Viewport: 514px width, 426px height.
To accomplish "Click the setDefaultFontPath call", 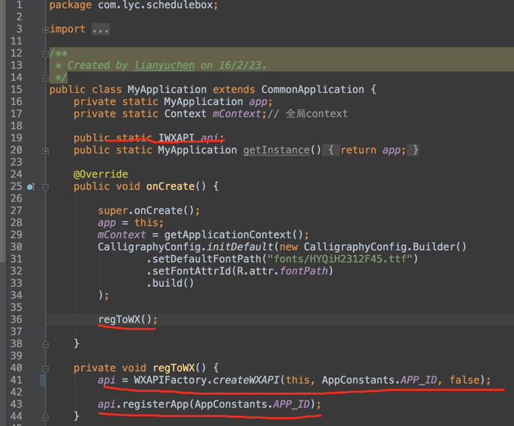I will [207, 258].
